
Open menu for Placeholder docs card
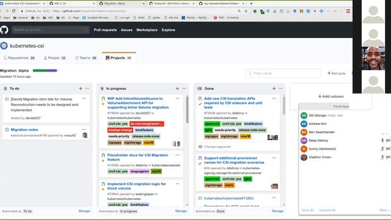pyautogui.click(x=177, y=155)
